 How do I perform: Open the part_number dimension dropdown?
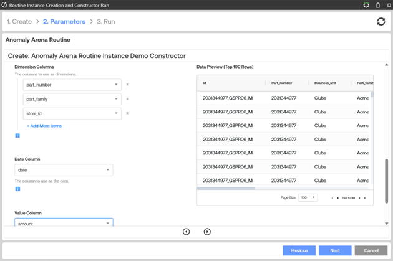(x=72, y=85)
